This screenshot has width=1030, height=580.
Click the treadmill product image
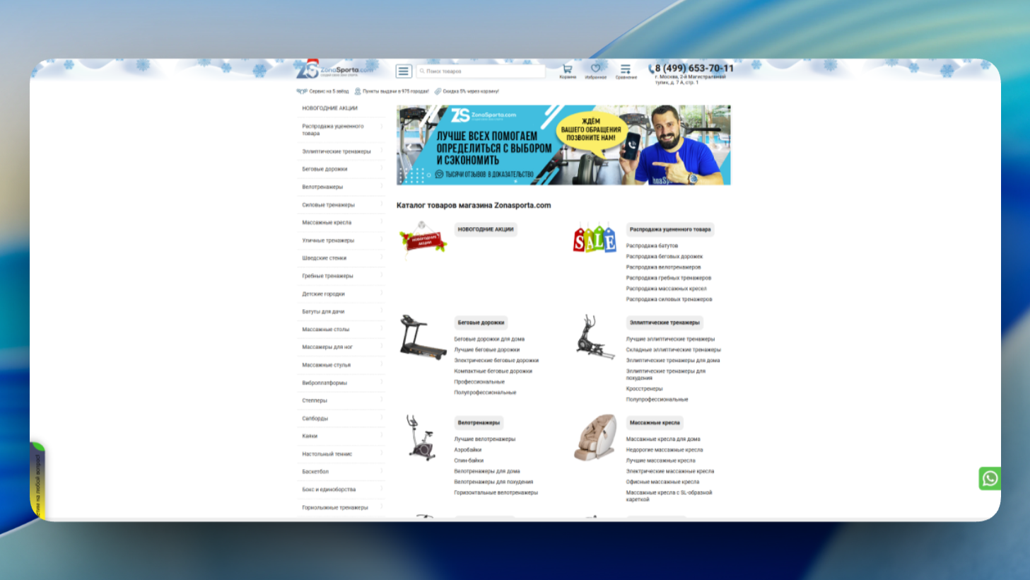coord(423,337)
